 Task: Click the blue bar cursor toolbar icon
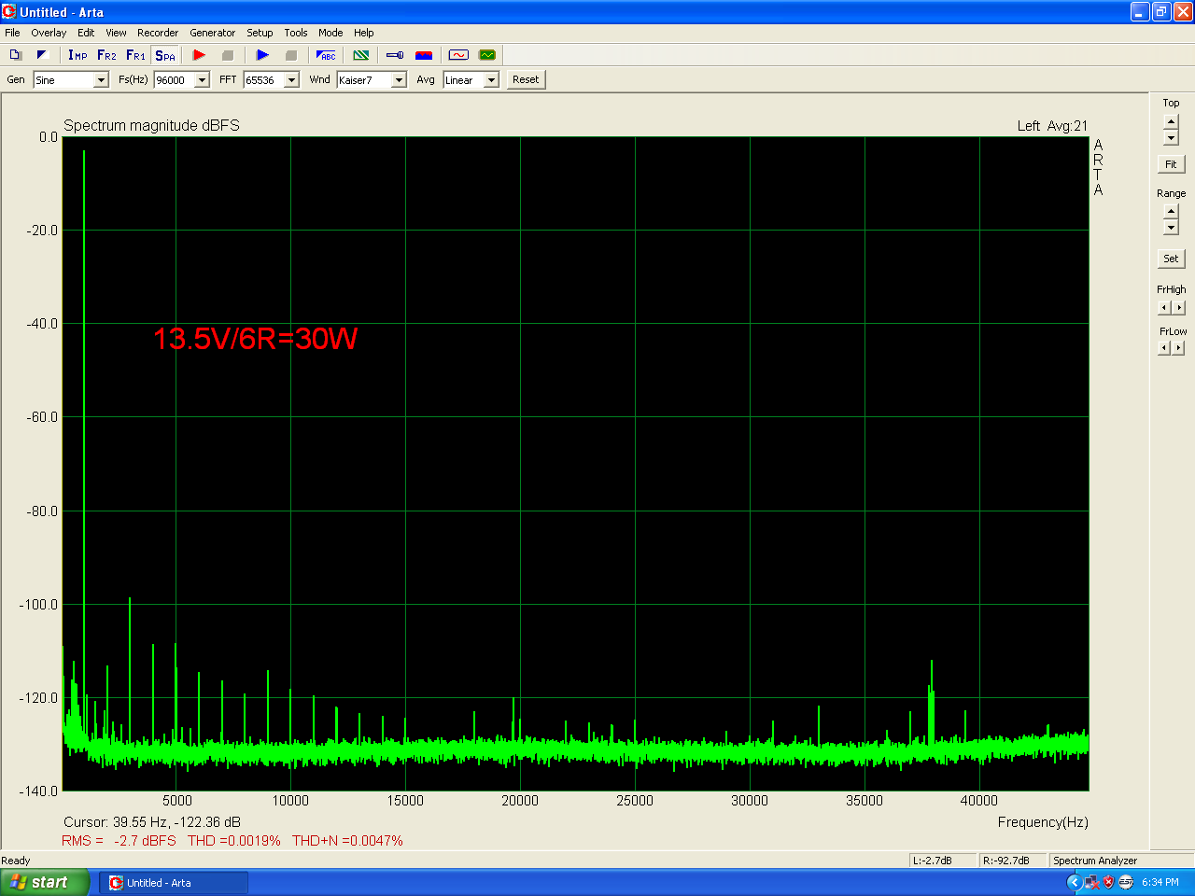395,55
